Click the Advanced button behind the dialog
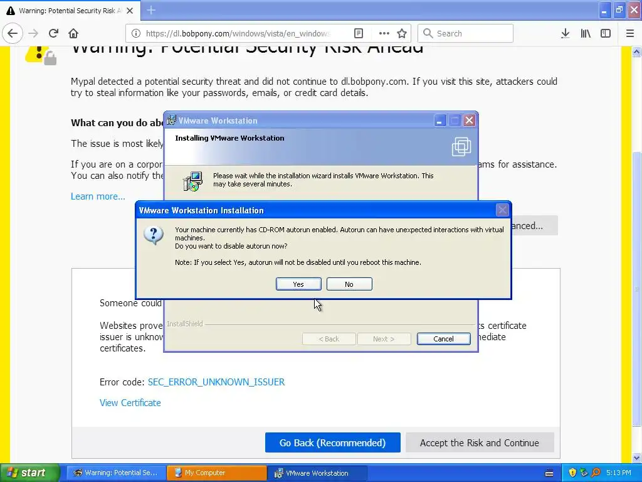Viewport: 642px width, 482px height. click(x=534, y=226)
